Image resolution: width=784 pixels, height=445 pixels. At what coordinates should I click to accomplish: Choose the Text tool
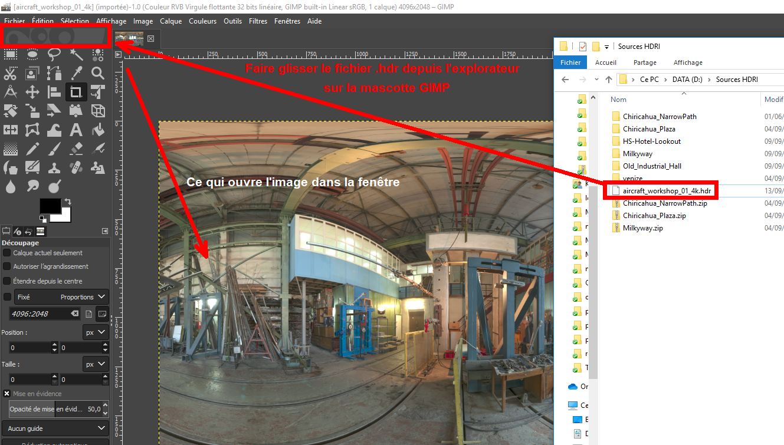76,129
